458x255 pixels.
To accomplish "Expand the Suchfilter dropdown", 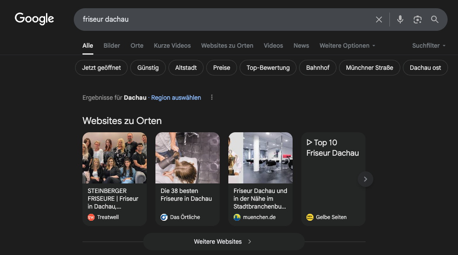I will 429,46.
